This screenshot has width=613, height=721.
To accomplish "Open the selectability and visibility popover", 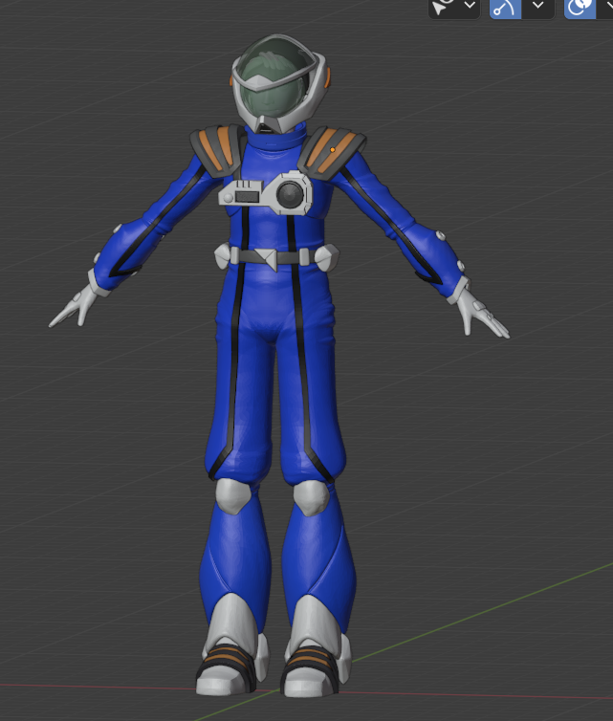I will point(454,8).
